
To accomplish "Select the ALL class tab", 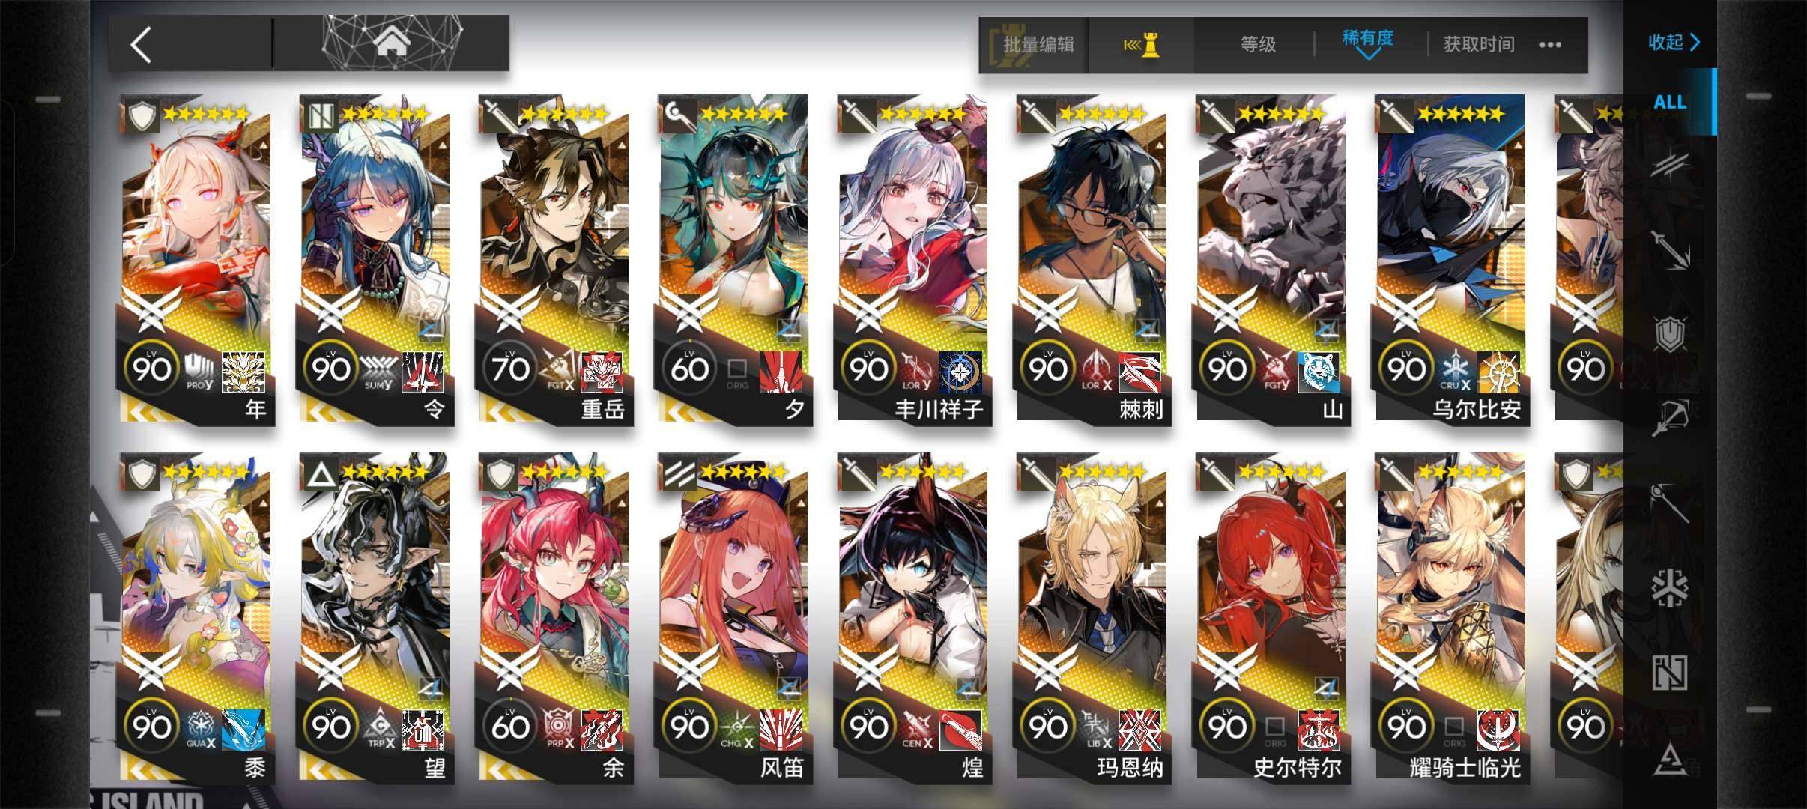I will pos(1670,102).
